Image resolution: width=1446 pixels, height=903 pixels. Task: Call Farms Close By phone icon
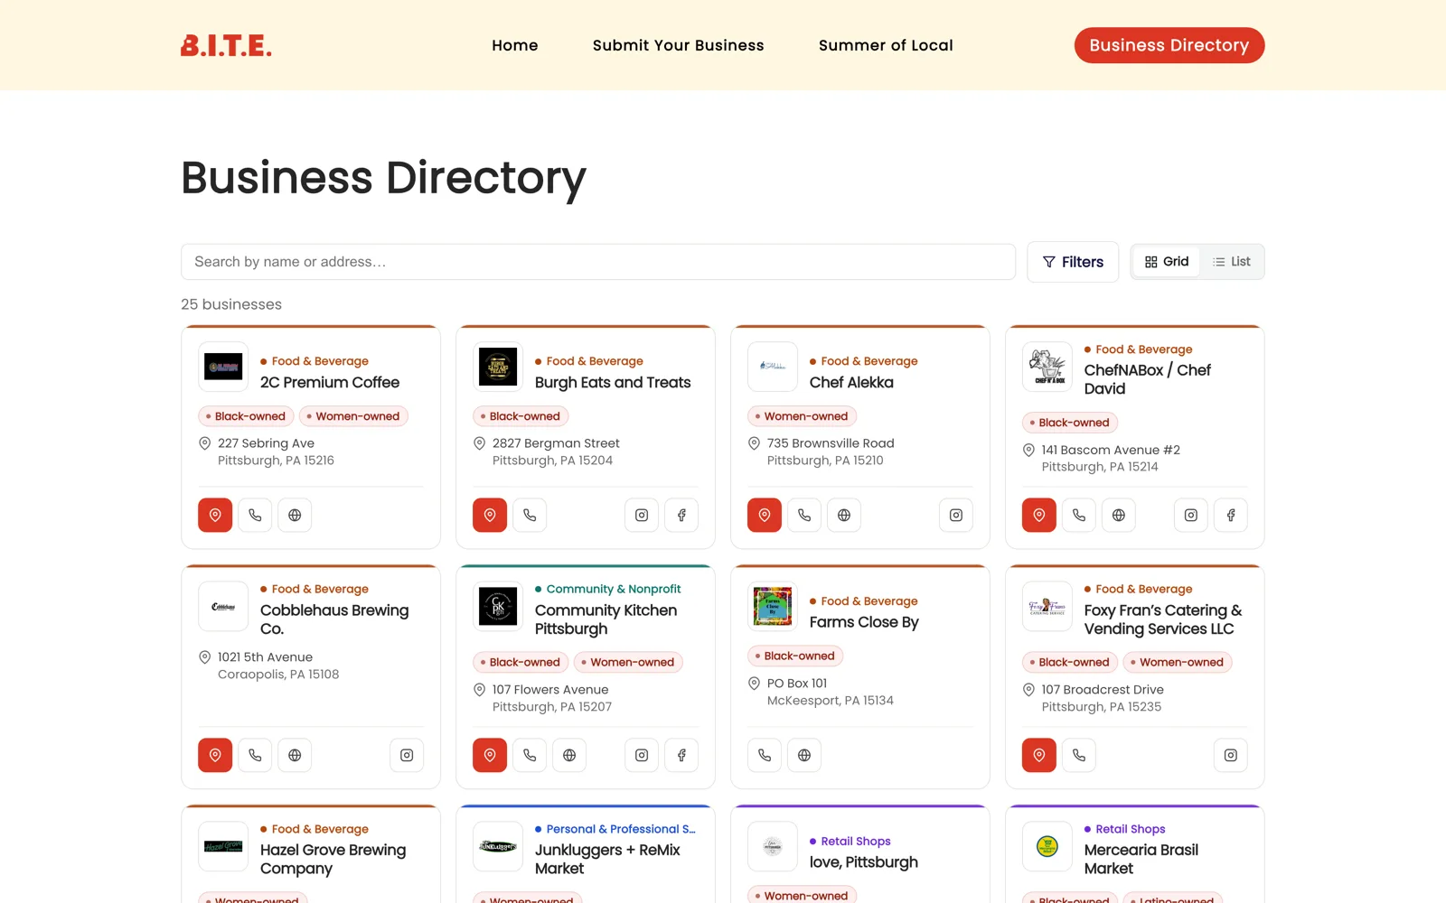click(765, 755)
